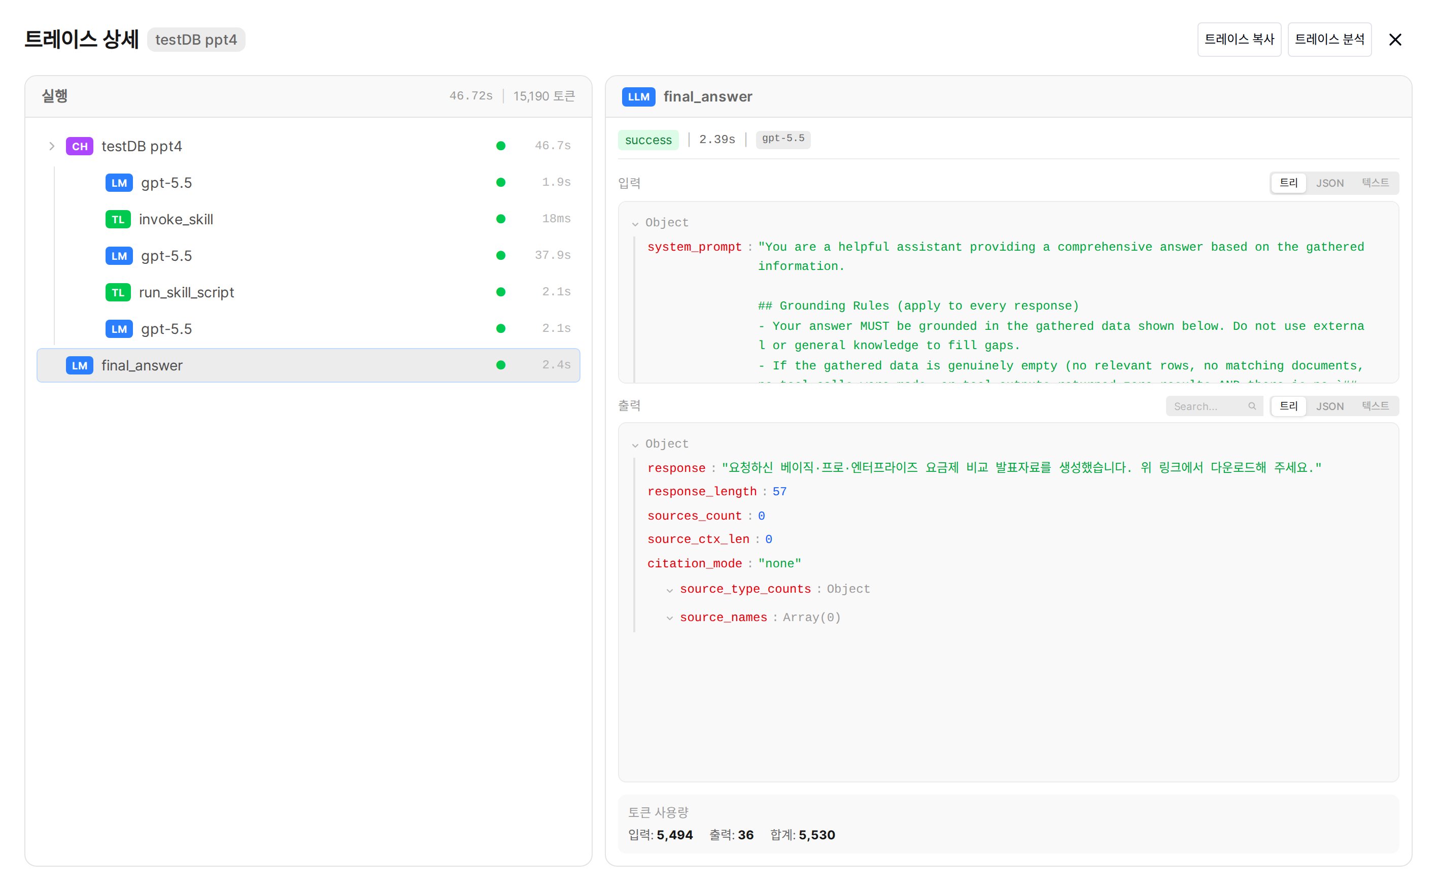Click the 실행 panel heading

(55, 95)
